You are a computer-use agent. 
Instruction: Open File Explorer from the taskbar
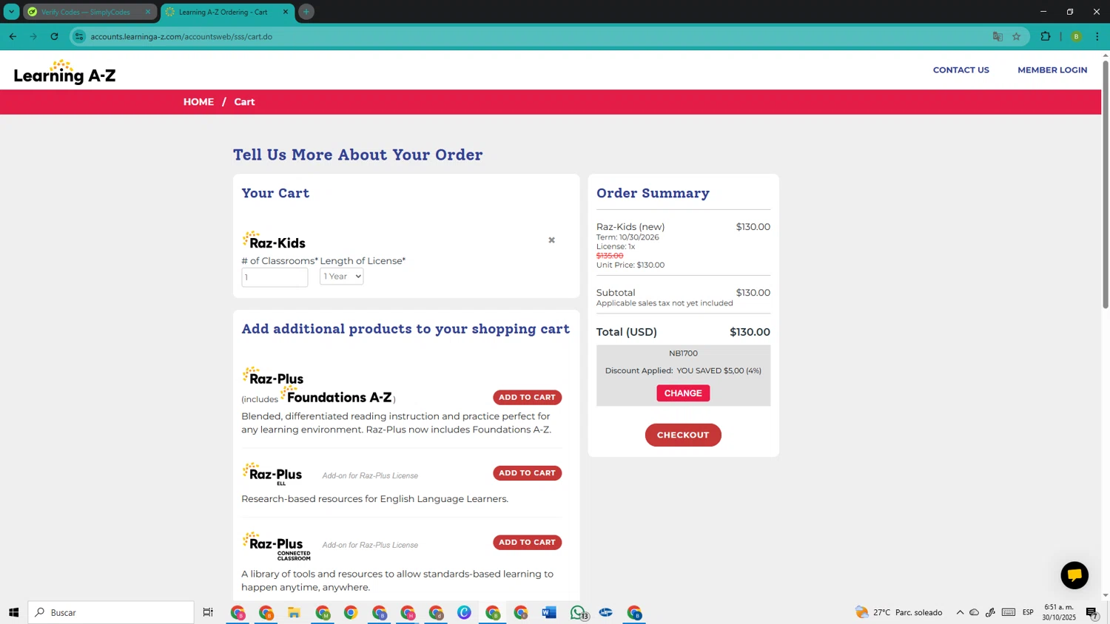[x=294, y=612]
